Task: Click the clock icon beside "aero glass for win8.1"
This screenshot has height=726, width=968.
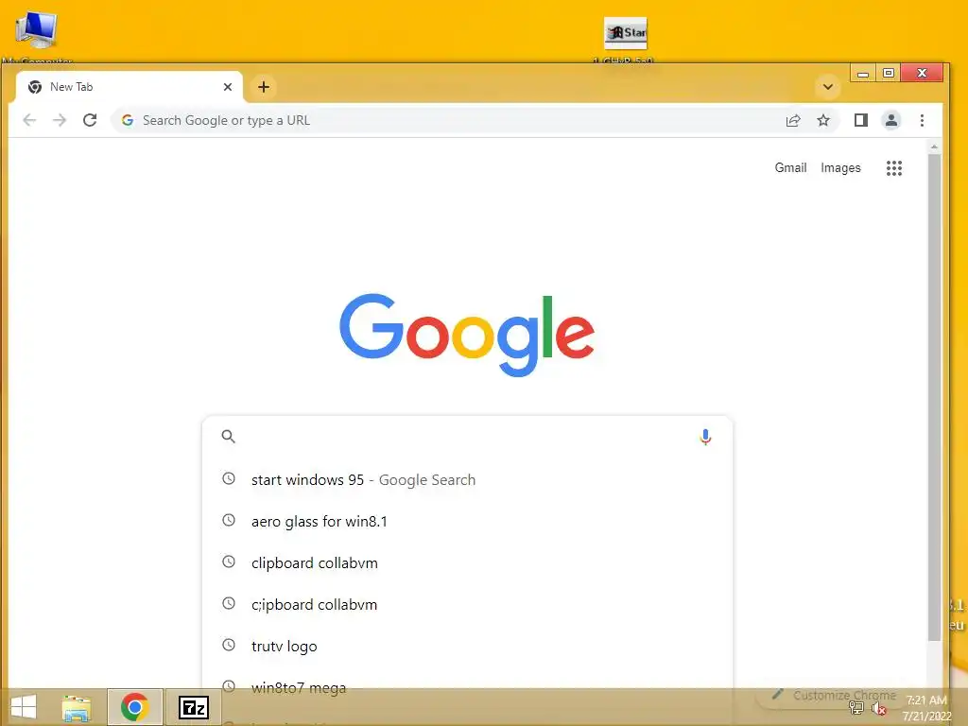Action: tap(229, 520)
